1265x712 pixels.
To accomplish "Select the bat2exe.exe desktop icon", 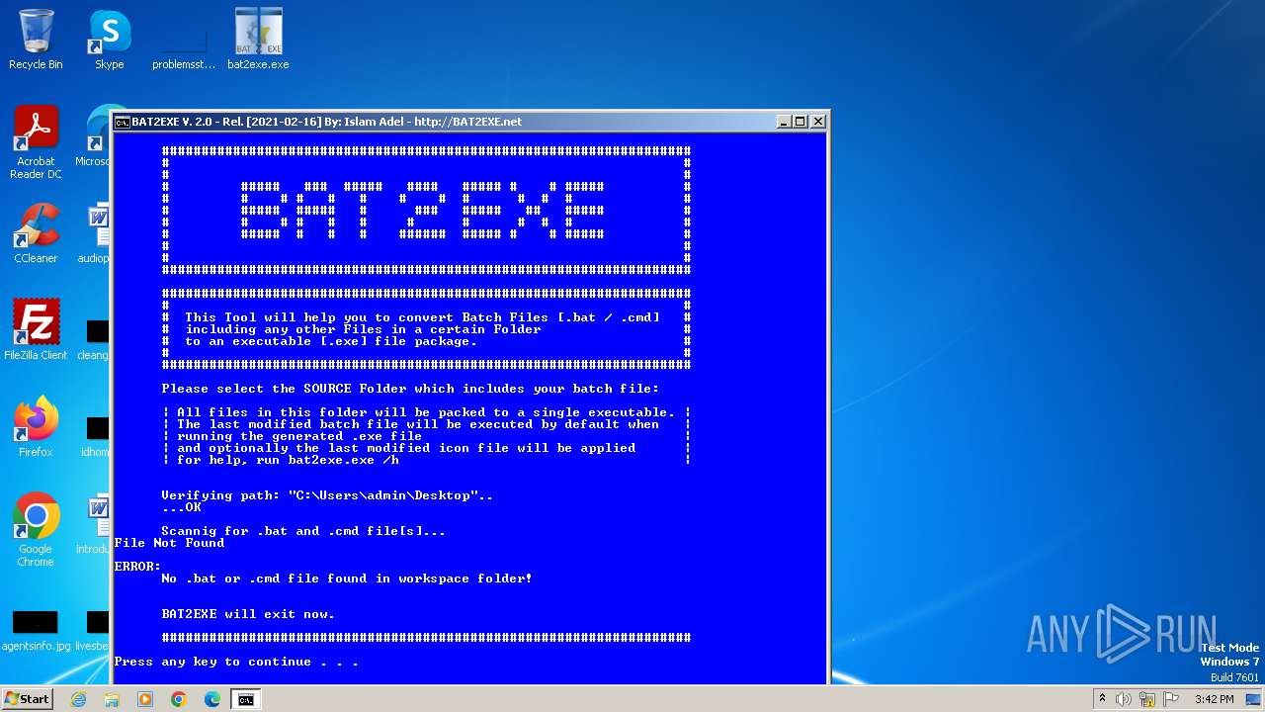I will pyautogui.click(x=258, y=40).
